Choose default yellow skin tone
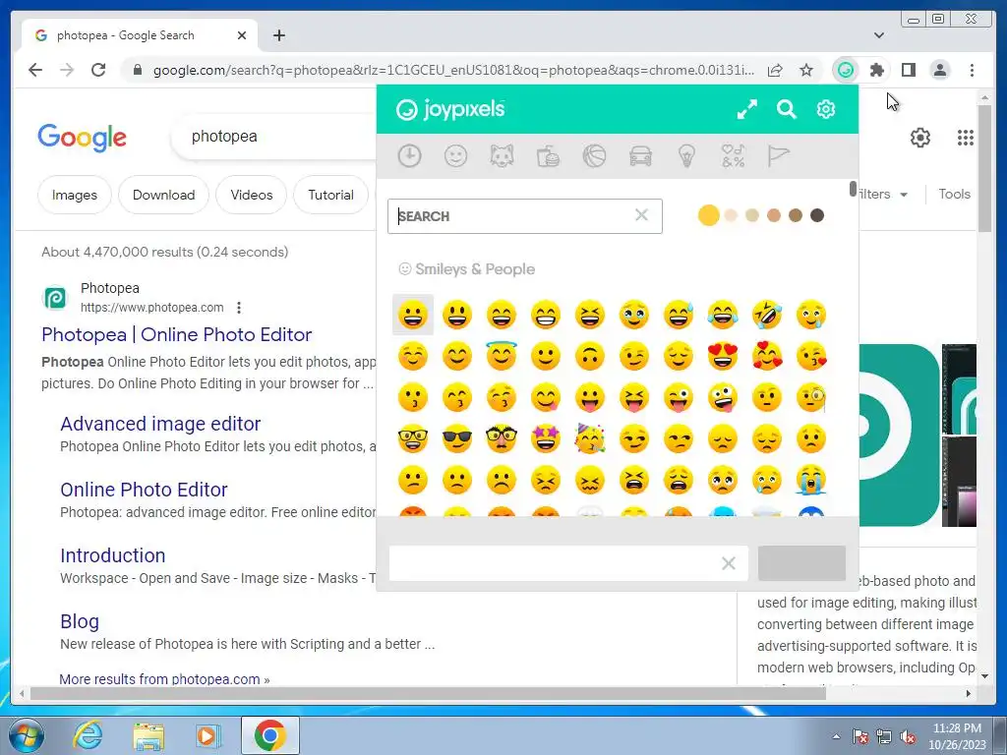The height and width of the screenshot is (755, 1007). pyautogui.click(x=708, y=215)
